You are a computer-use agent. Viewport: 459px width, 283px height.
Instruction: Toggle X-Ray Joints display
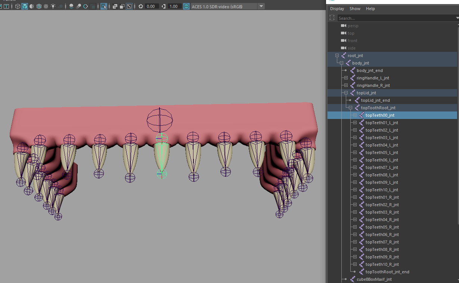pyautogui.click(x=129, y=6)
